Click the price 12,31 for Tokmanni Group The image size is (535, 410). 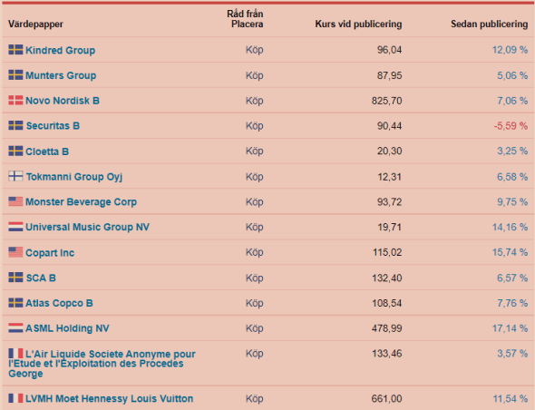[389, 177]
